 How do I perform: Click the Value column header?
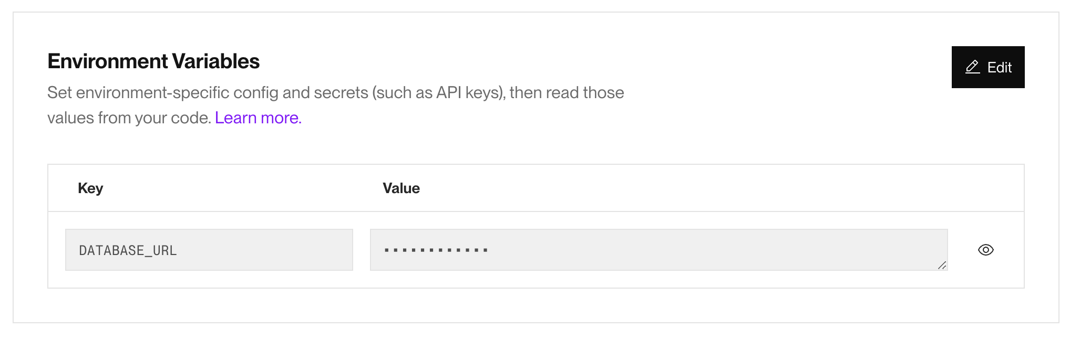(401, 188)
